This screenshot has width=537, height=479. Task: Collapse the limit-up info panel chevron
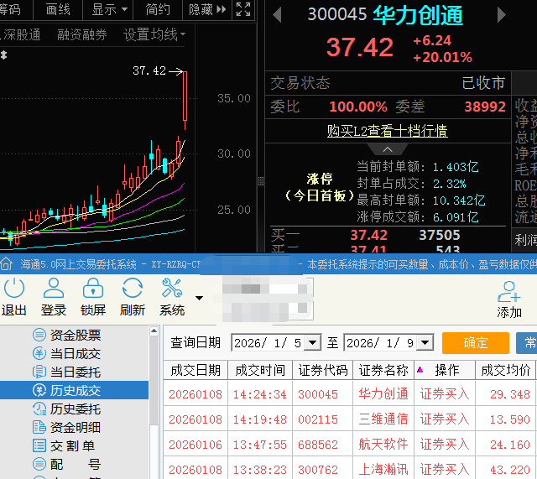(x=388, y=149)
